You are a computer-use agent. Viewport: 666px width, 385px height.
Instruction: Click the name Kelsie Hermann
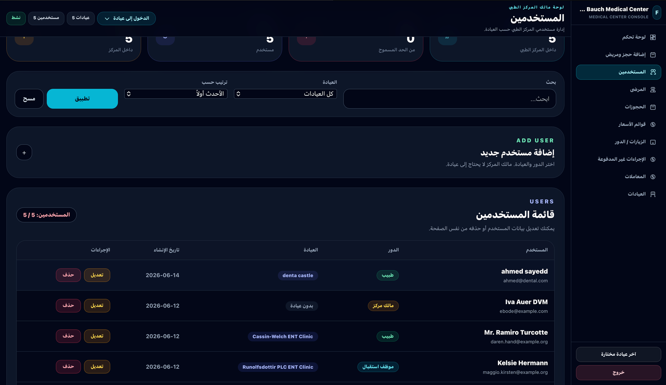[522, 363]
